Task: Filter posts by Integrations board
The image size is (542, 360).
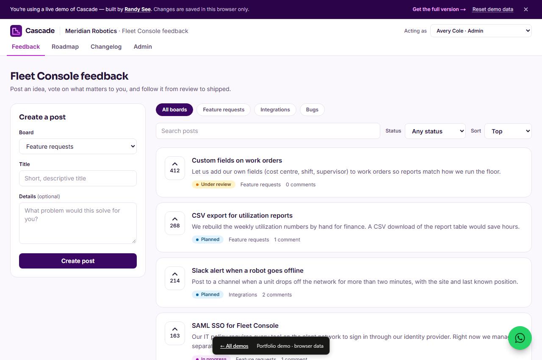Action: (275, 110)
